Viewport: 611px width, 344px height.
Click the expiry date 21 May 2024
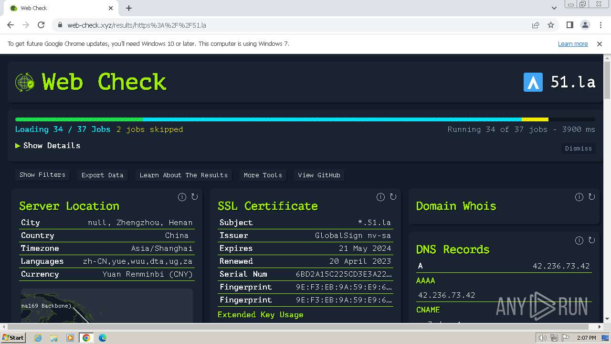point(365,248)
